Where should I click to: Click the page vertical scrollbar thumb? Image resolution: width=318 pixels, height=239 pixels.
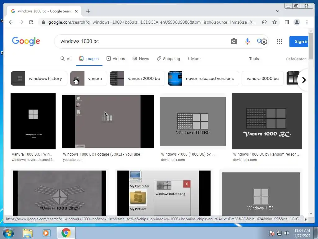tap(311, 46)
